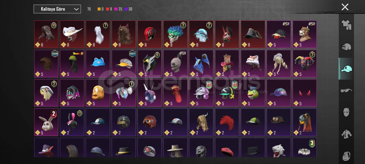This screenshot has height=164, width=365.
Task: Select the helmet category icon
Action: point(346,47)
